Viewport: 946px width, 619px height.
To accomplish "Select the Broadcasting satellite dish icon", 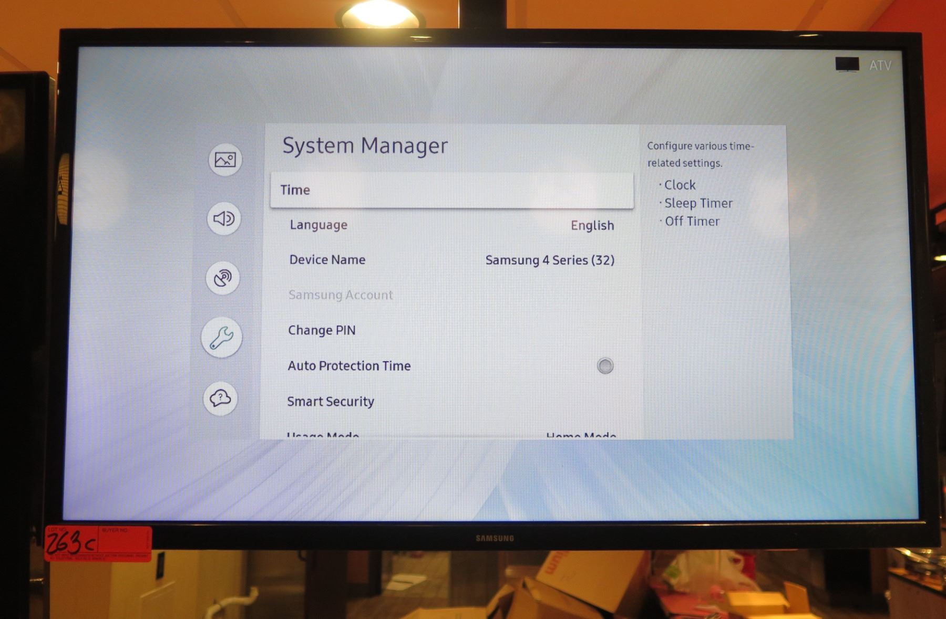I will (x=223, y=278).
